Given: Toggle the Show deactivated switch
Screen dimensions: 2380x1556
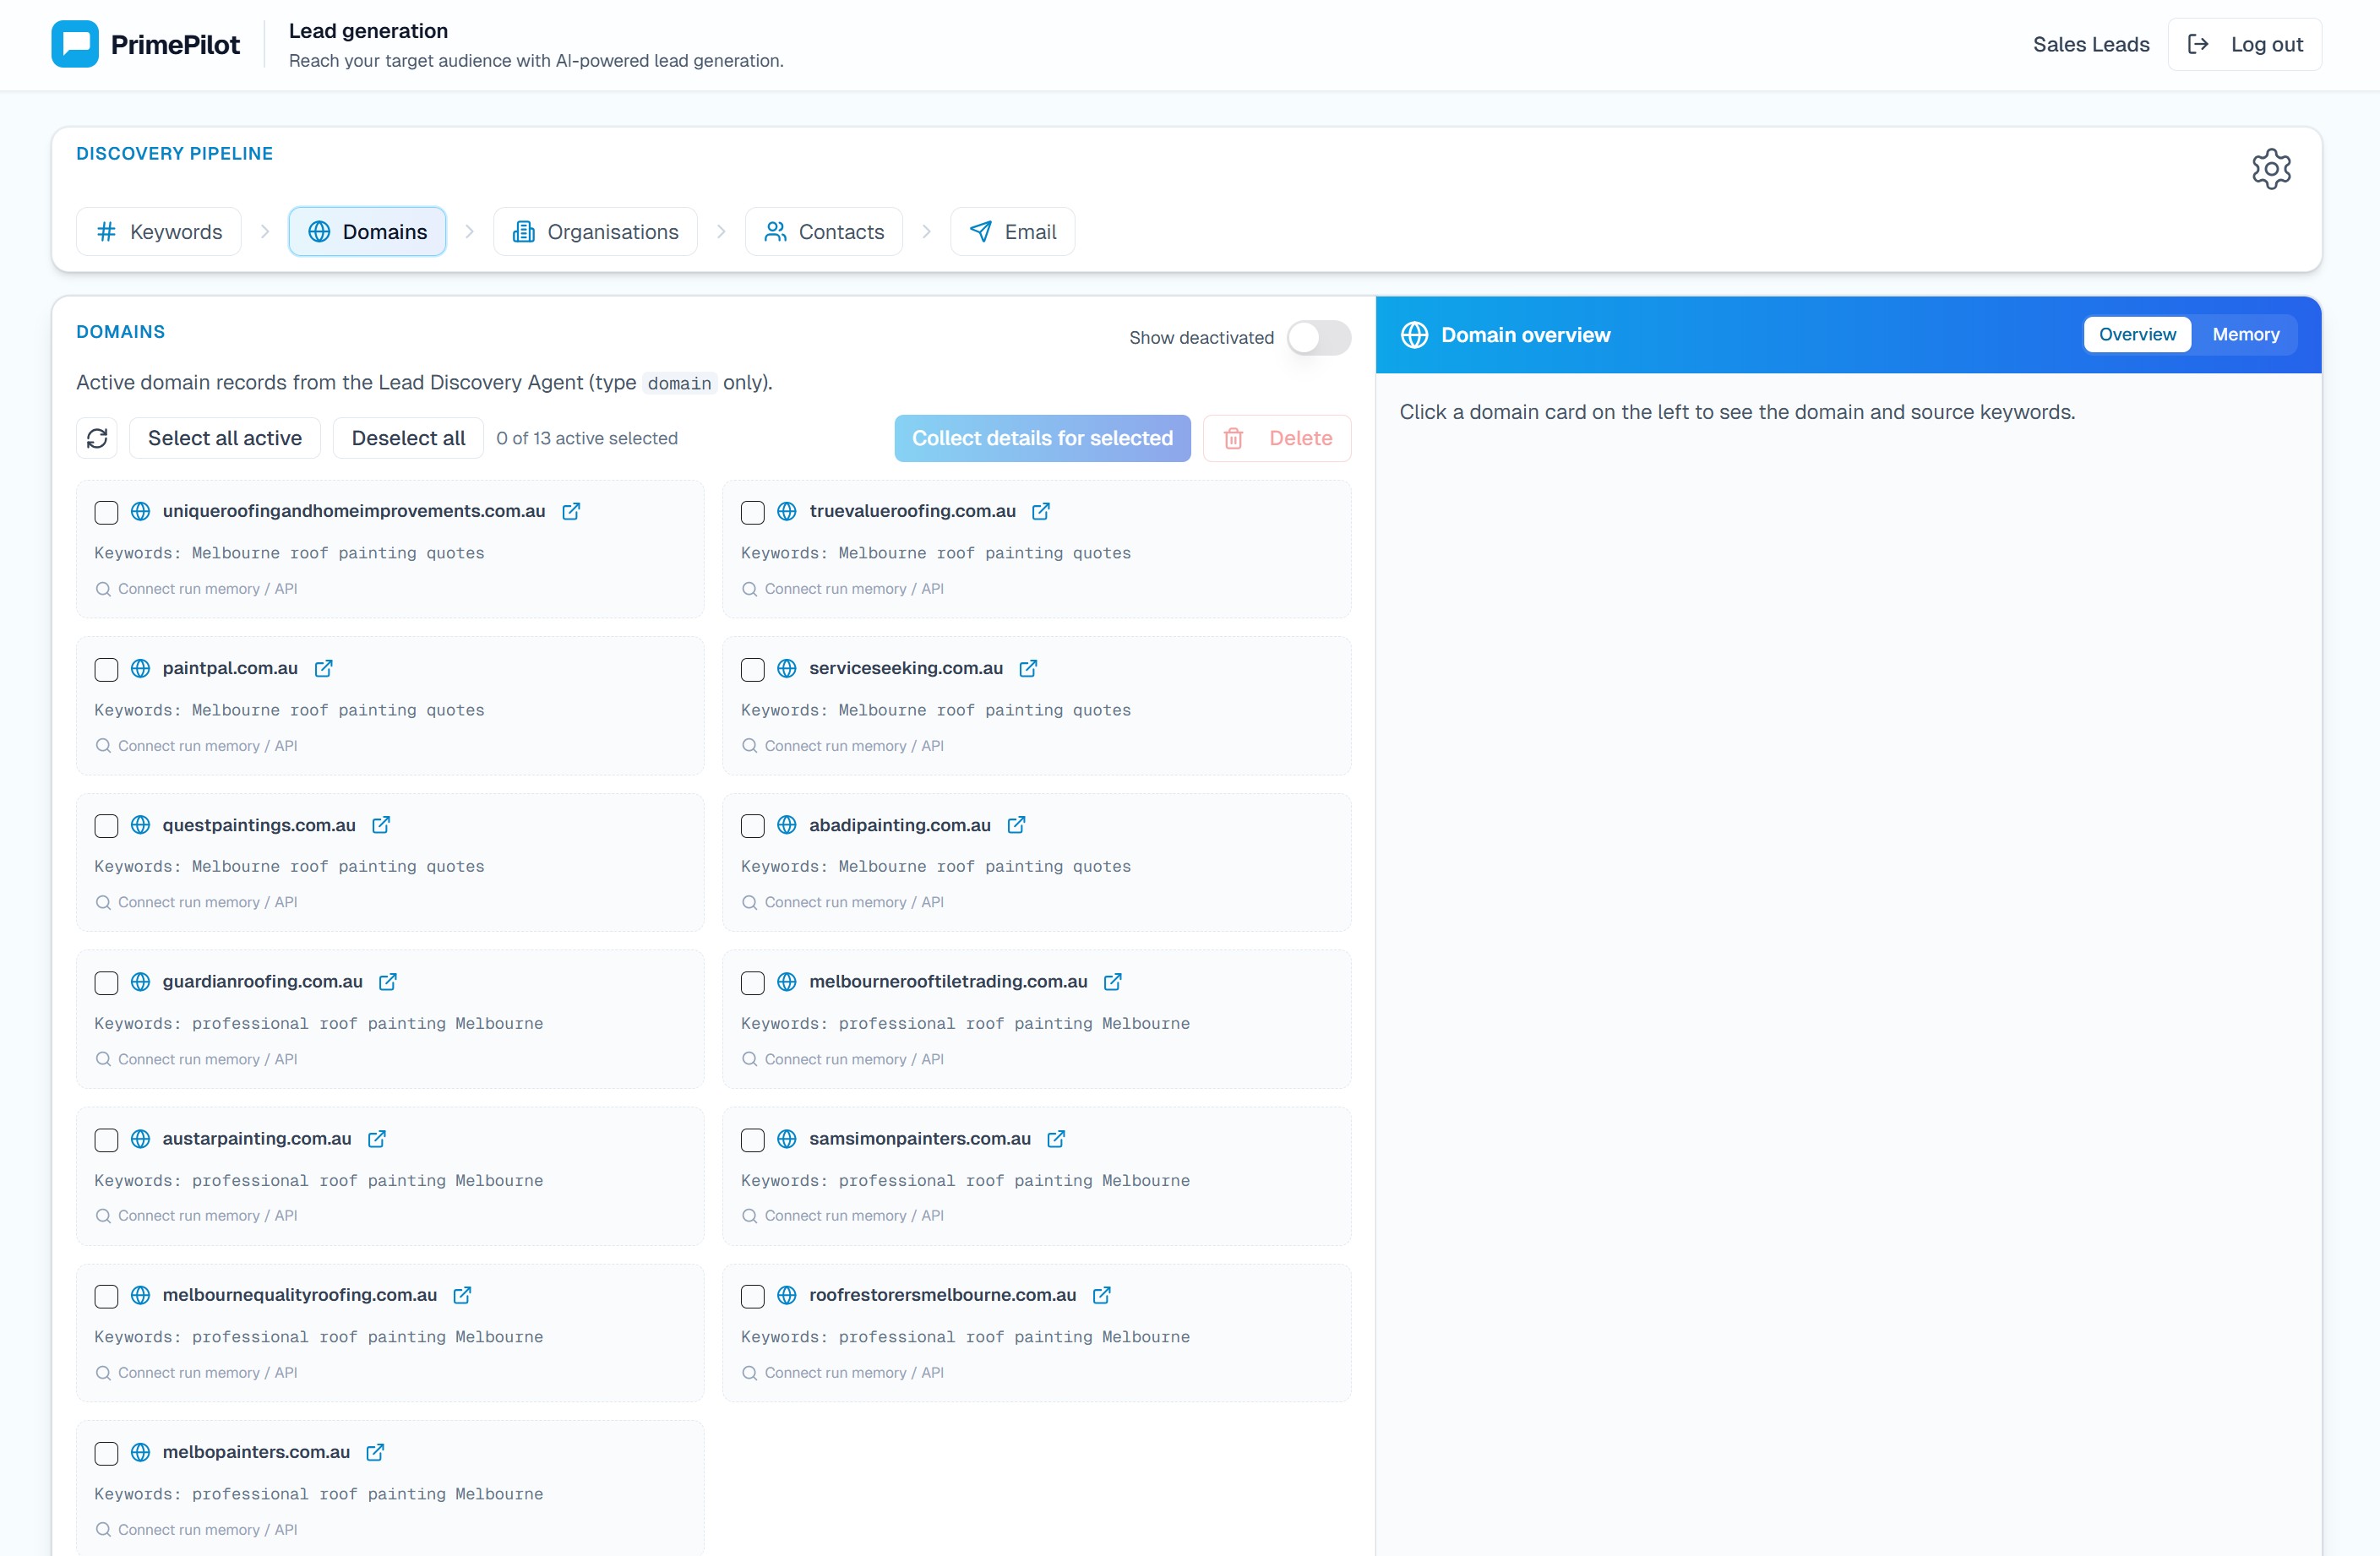Looking at the screenshot, I should pyautogui.click(x=1318, y=338).
